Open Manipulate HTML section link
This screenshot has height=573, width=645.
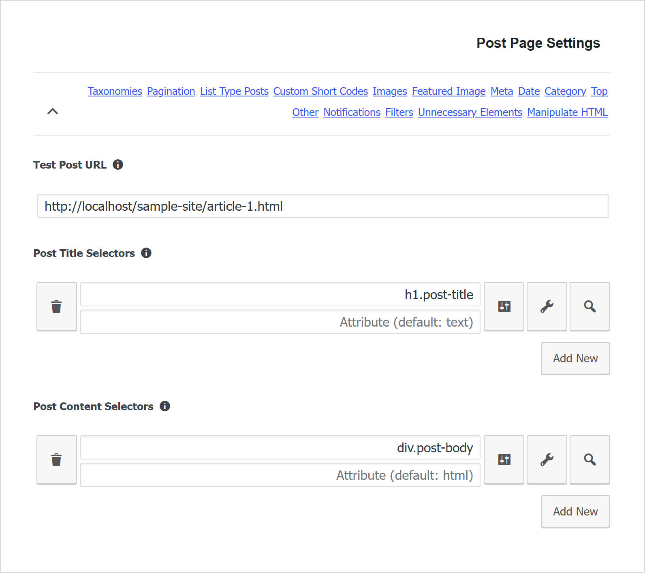coord(568,112)
